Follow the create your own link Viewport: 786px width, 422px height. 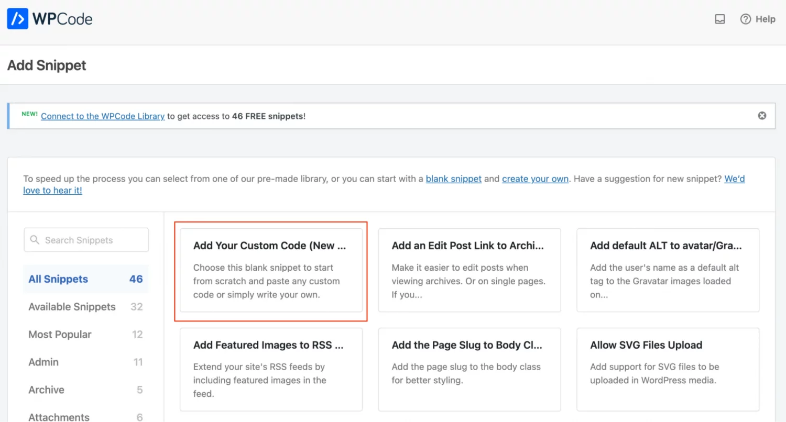pos(535,179)
